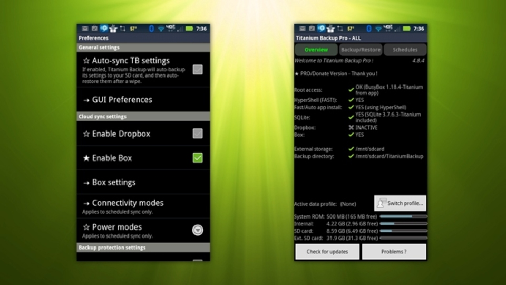
Task: Tap the 57° temperature indicator on Preferences screen
Action: coord(133,28)
